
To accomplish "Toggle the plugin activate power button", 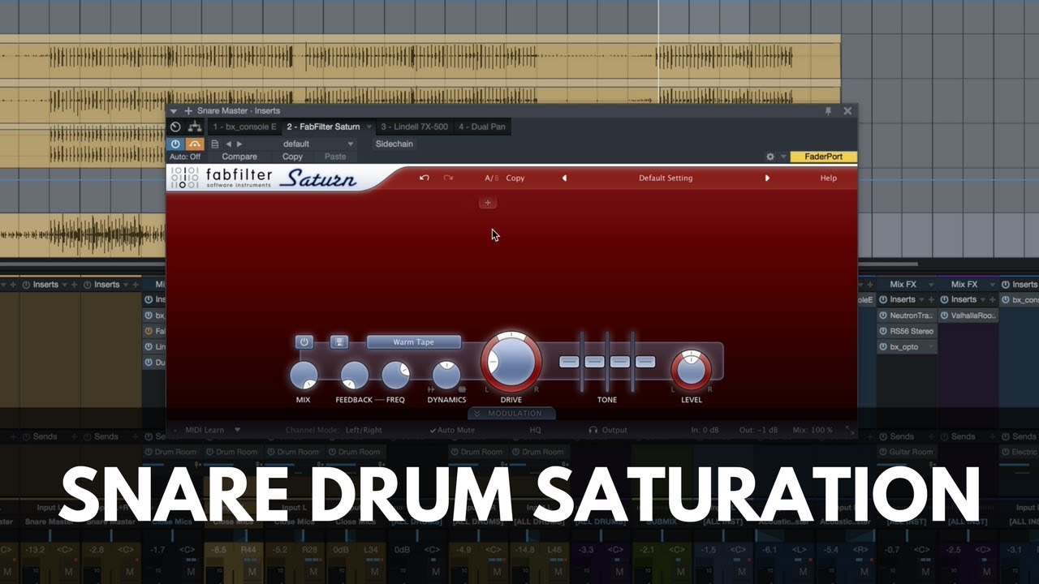I will (x=175, y=144).
